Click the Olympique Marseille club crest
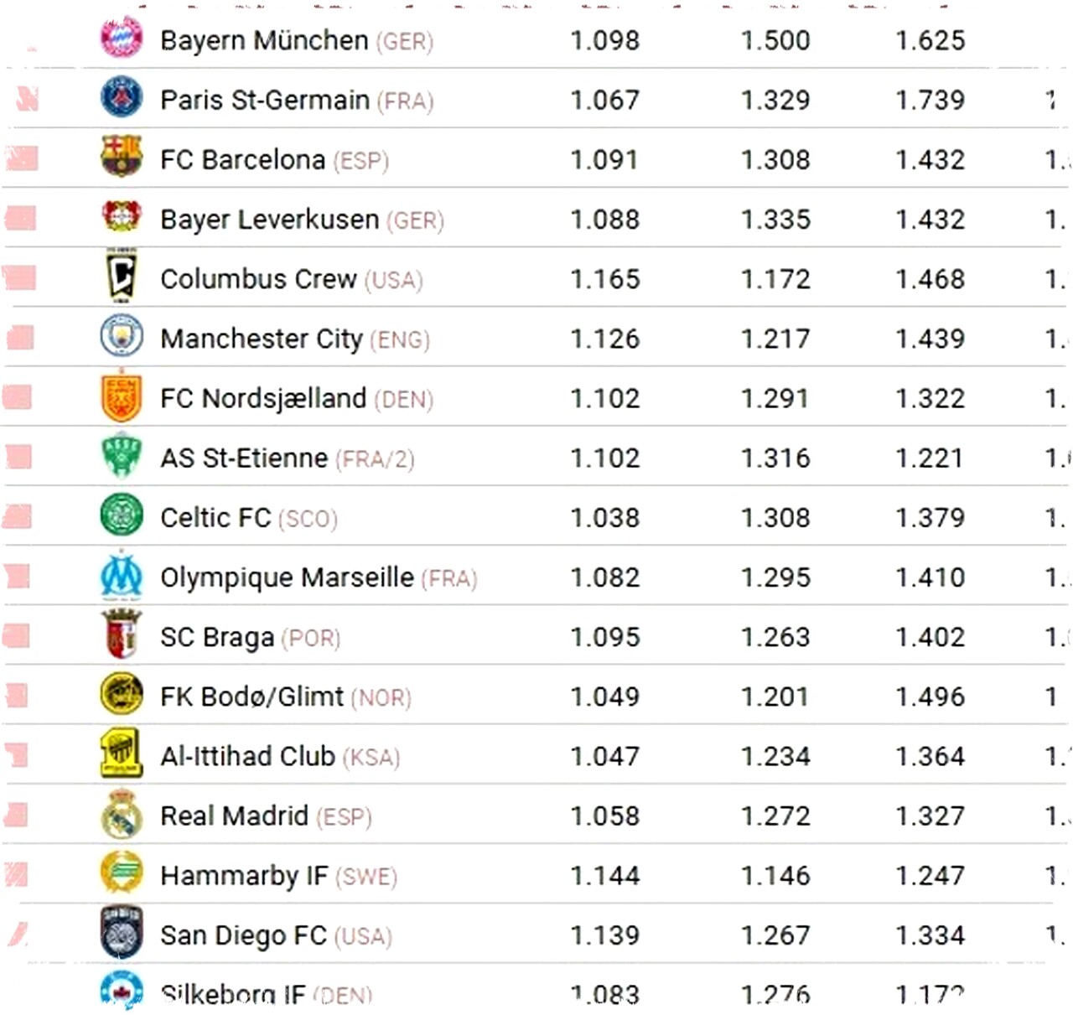 pyautogui.click(x=122, y=575)
